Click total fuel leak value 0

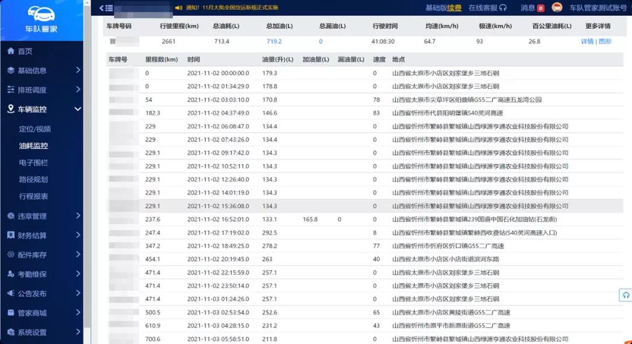click(x=321, y=42)
